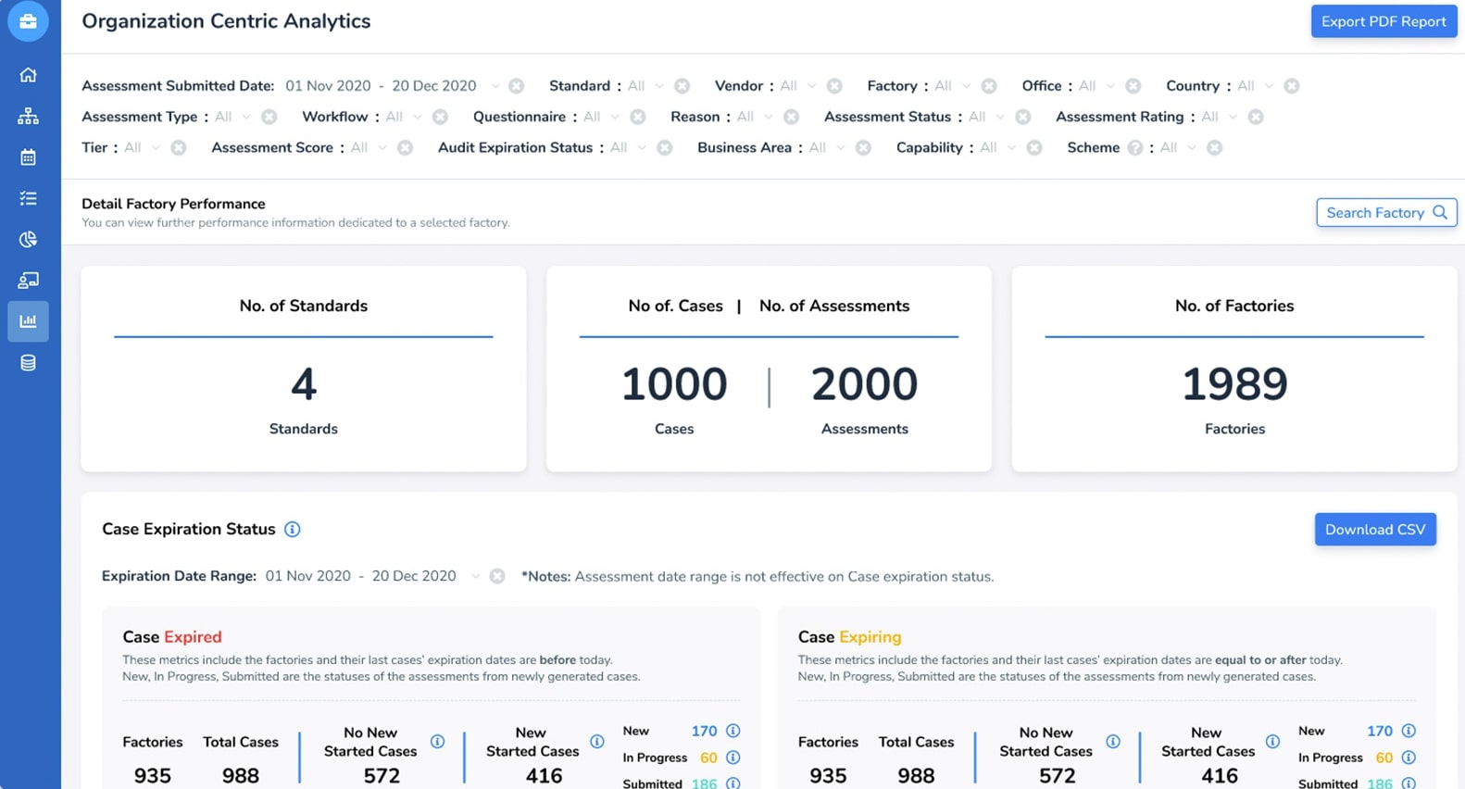
Task: Select the No. of Assessments heading
Action: click(834, 307)
